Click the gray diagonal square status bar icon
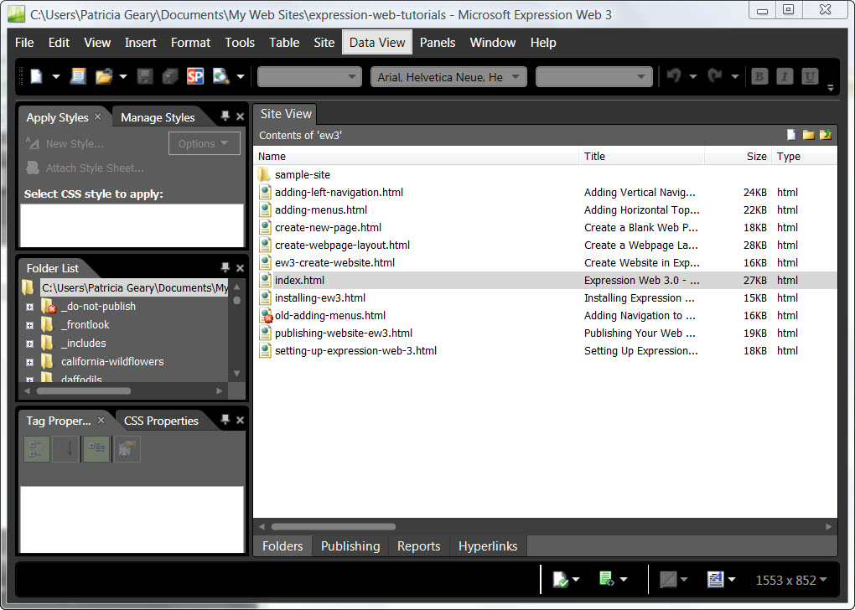 [x=668, y=580]
